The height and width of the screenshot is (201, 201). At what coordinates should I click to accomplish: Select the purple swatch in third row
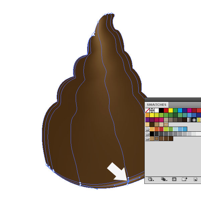coord(147,120)
